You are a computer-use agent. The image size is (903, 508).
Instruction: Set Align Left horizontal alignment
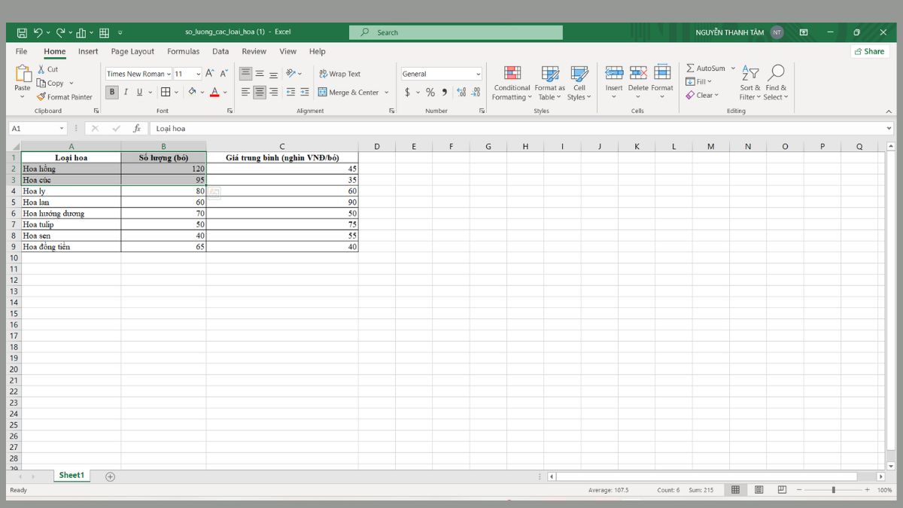(x=245, y=92)
